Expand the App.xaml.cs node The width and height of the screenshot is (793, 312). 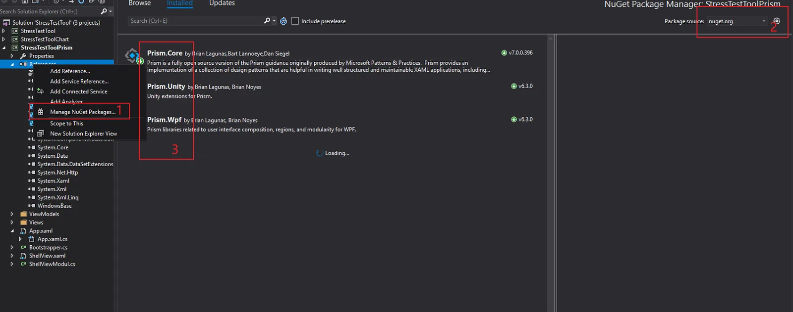[x=20, y=239]
